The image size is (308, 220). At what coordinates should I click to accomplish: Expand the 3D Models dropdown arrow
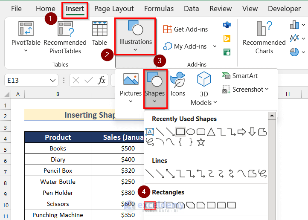[215, 102]
